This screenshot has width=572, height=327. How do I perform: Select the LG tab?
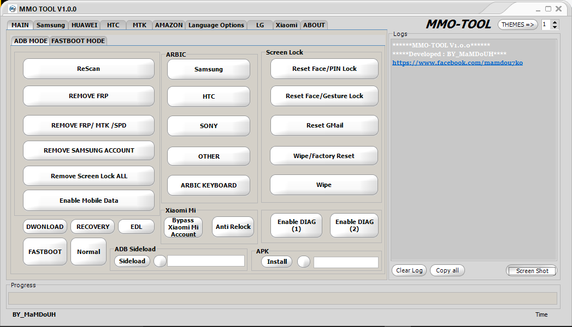pyautogui.click(x=260, y=25)
